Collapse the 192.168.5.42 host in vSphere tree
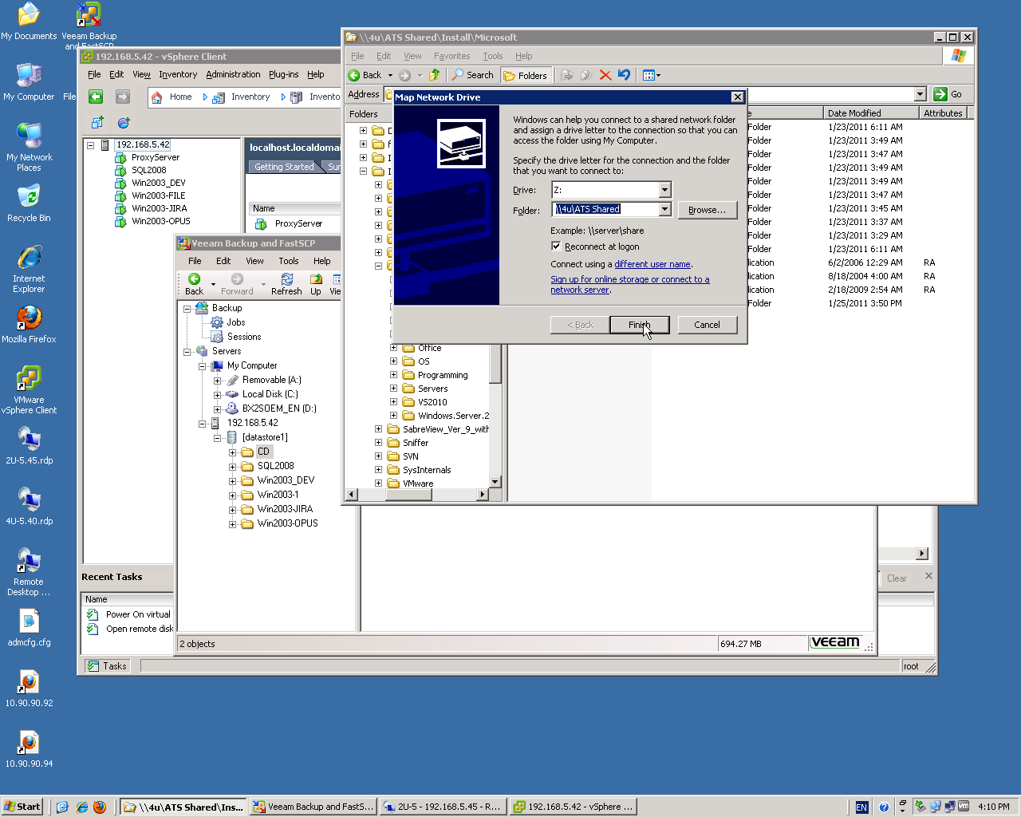This screenshot has width=1021, height=817. click(90, 145)
